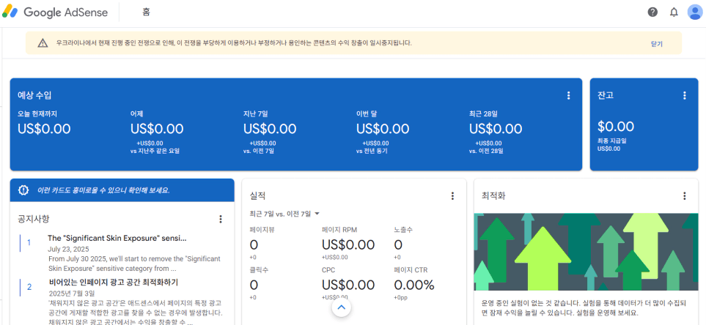706x325 pixels.
Task: Click the user account avatar
Action: [694, 12]
